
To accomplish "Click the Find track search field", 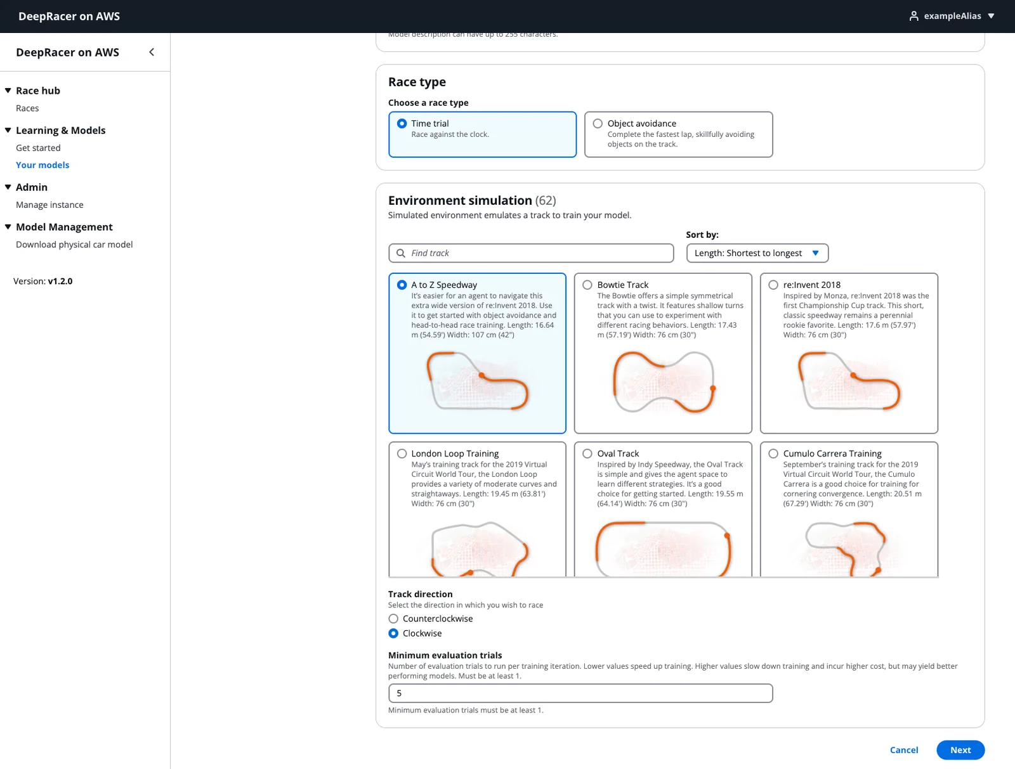I will coord(531,253).
